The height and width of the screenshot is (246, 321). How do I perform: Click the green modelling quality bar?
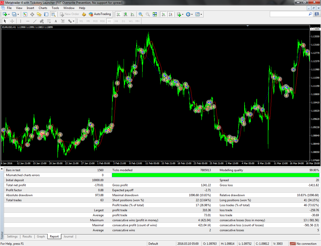[215, 175]
